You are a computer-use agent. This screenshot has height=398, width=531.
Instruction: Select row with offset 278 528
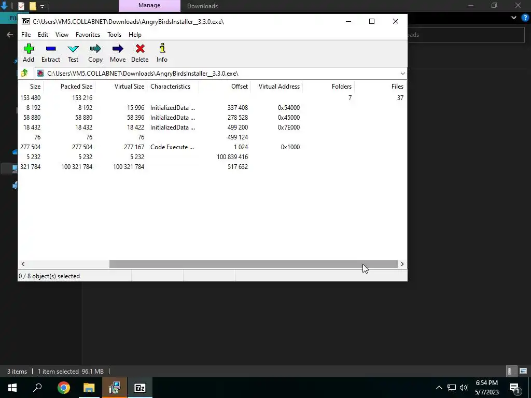point(212,118)
